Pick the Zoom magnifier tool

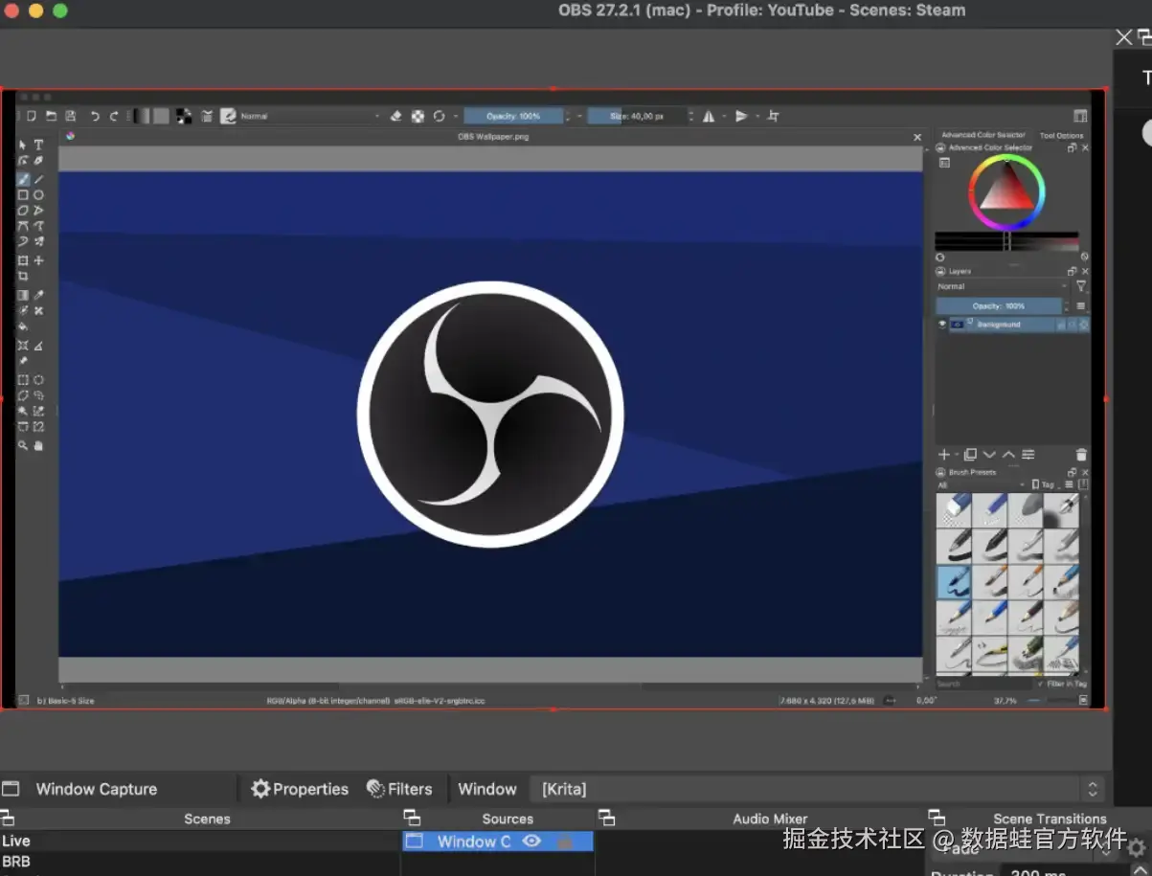click(23, 445)
